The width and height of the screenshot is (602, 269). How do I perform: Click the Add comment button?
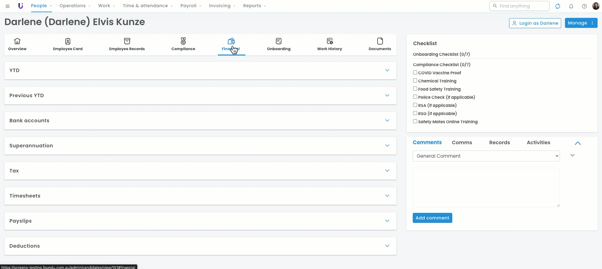(x=432, y=218)
